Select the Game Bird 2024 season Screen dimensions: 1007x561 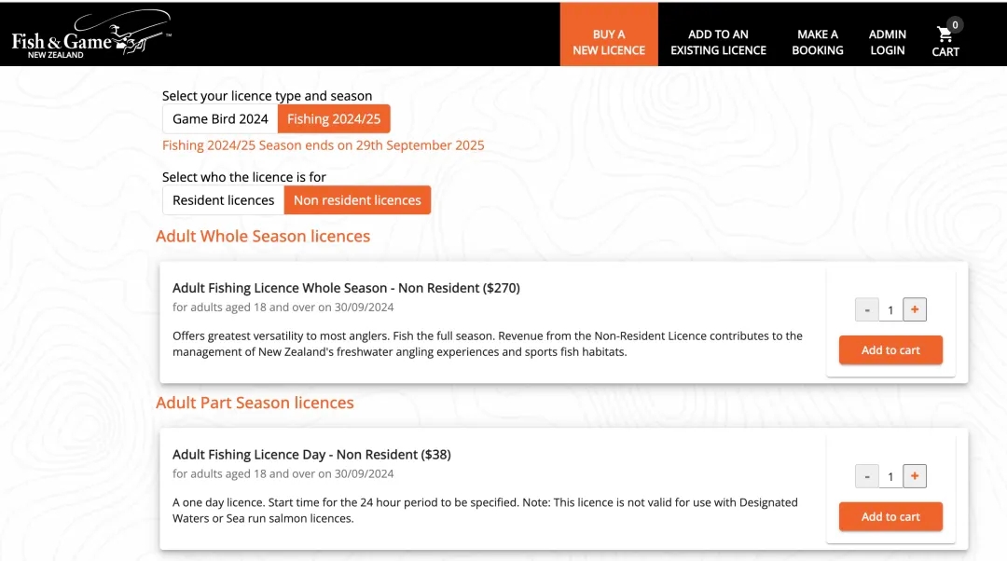(220, 118)
